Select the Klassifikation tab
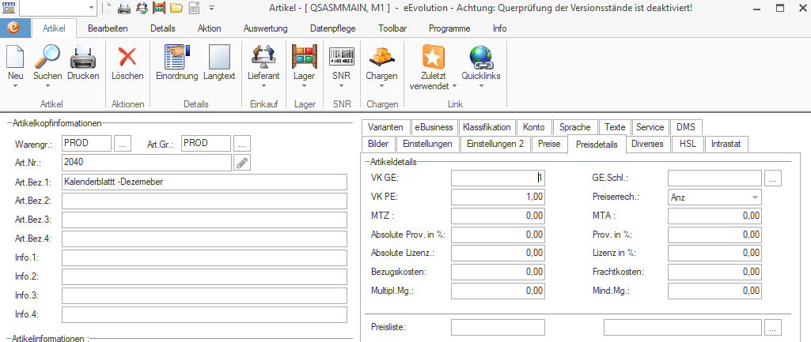Viewport: 811px width, 342px height. pyautogui.click(x=487, y=127)
